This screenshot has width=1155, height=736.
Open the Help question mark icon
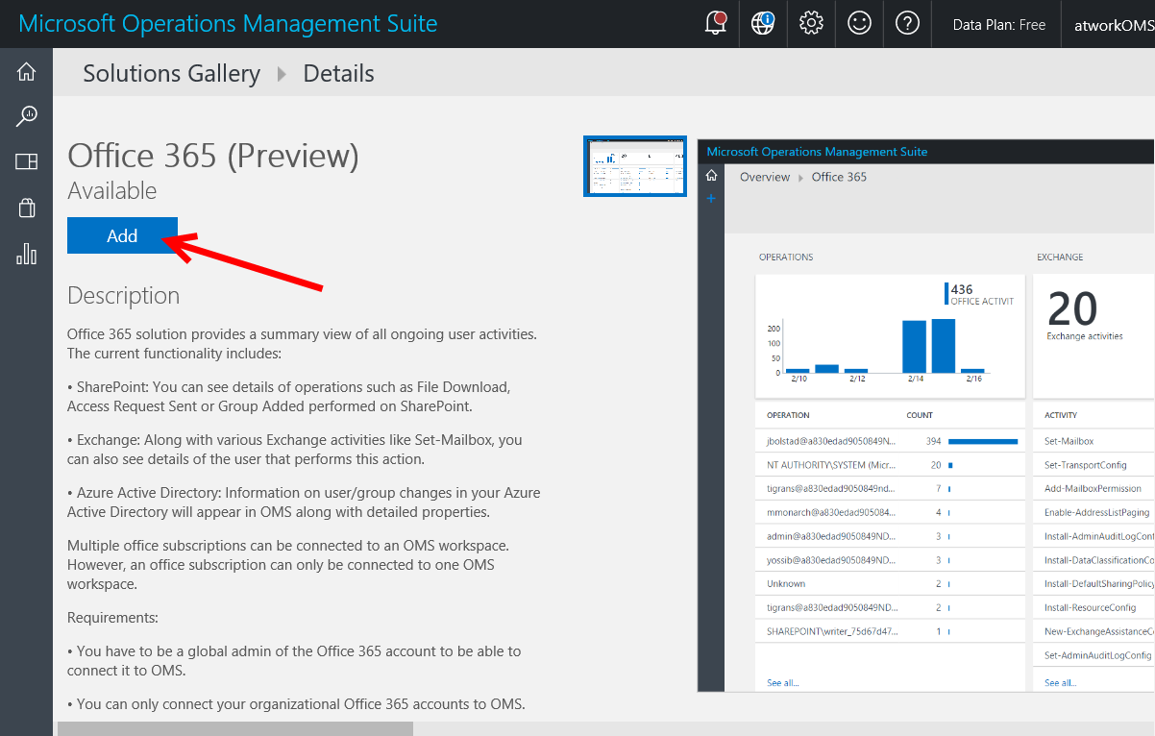[x=907, y=24]
